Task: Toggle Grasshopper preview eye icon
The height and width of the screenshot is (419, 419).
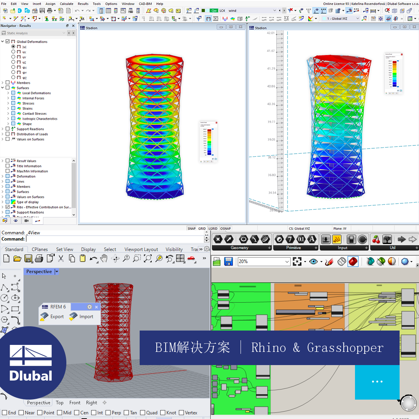Action: (x=313, y=261)
